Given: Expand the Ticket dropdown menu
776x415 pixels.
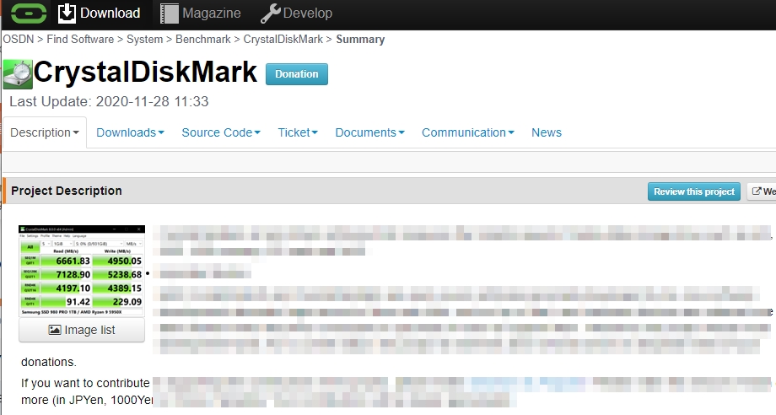Looking at the screenshot, I should coord(298,132).
